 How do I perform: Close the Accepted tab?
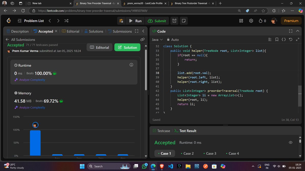click(x=56, y=31)
